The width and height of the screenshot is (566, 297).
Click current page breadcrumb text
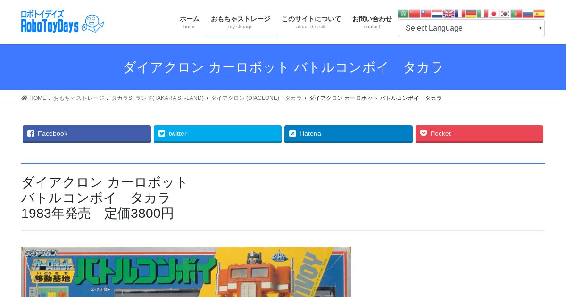pos(375,98)
